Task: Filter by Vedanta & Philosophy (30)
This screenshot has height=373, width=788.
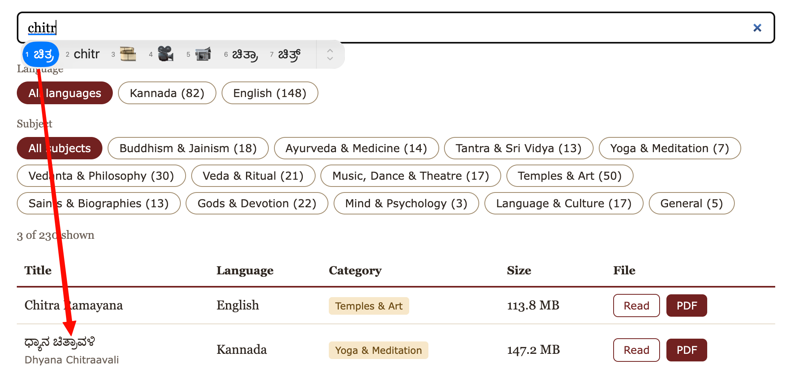Action: click(101, 176)
